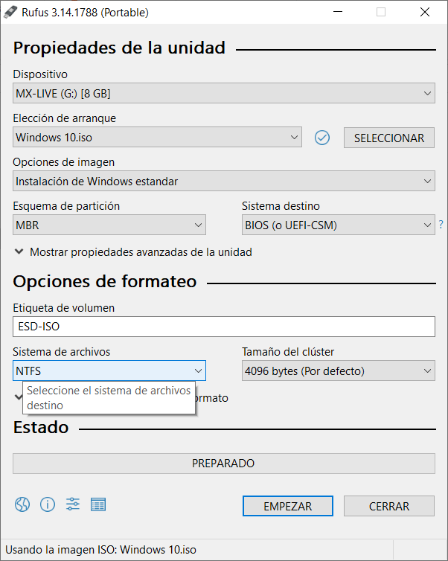The height and width of the screenshot is (561, 448).
Task: Click the Etiqueta de volumen field
Action: (224, 327)
